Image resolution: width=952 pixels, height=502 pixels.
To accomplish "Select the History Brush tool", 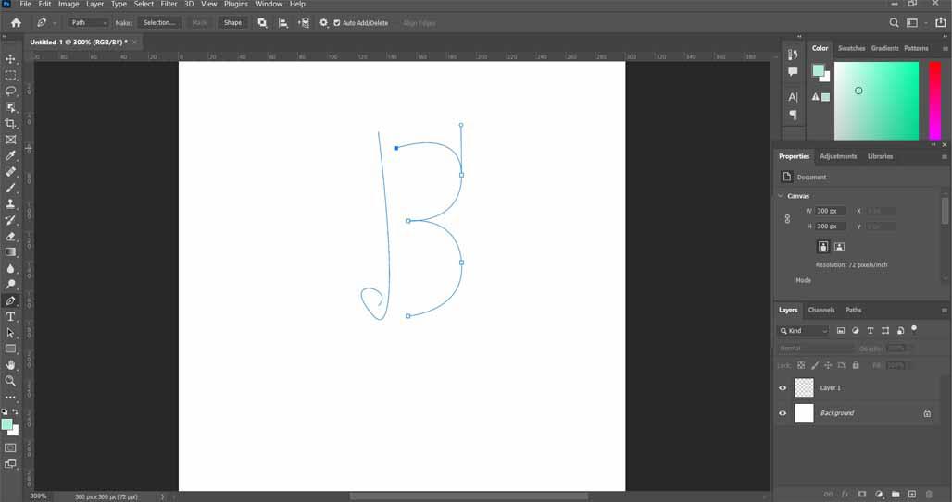I will [x=10, y=220].
